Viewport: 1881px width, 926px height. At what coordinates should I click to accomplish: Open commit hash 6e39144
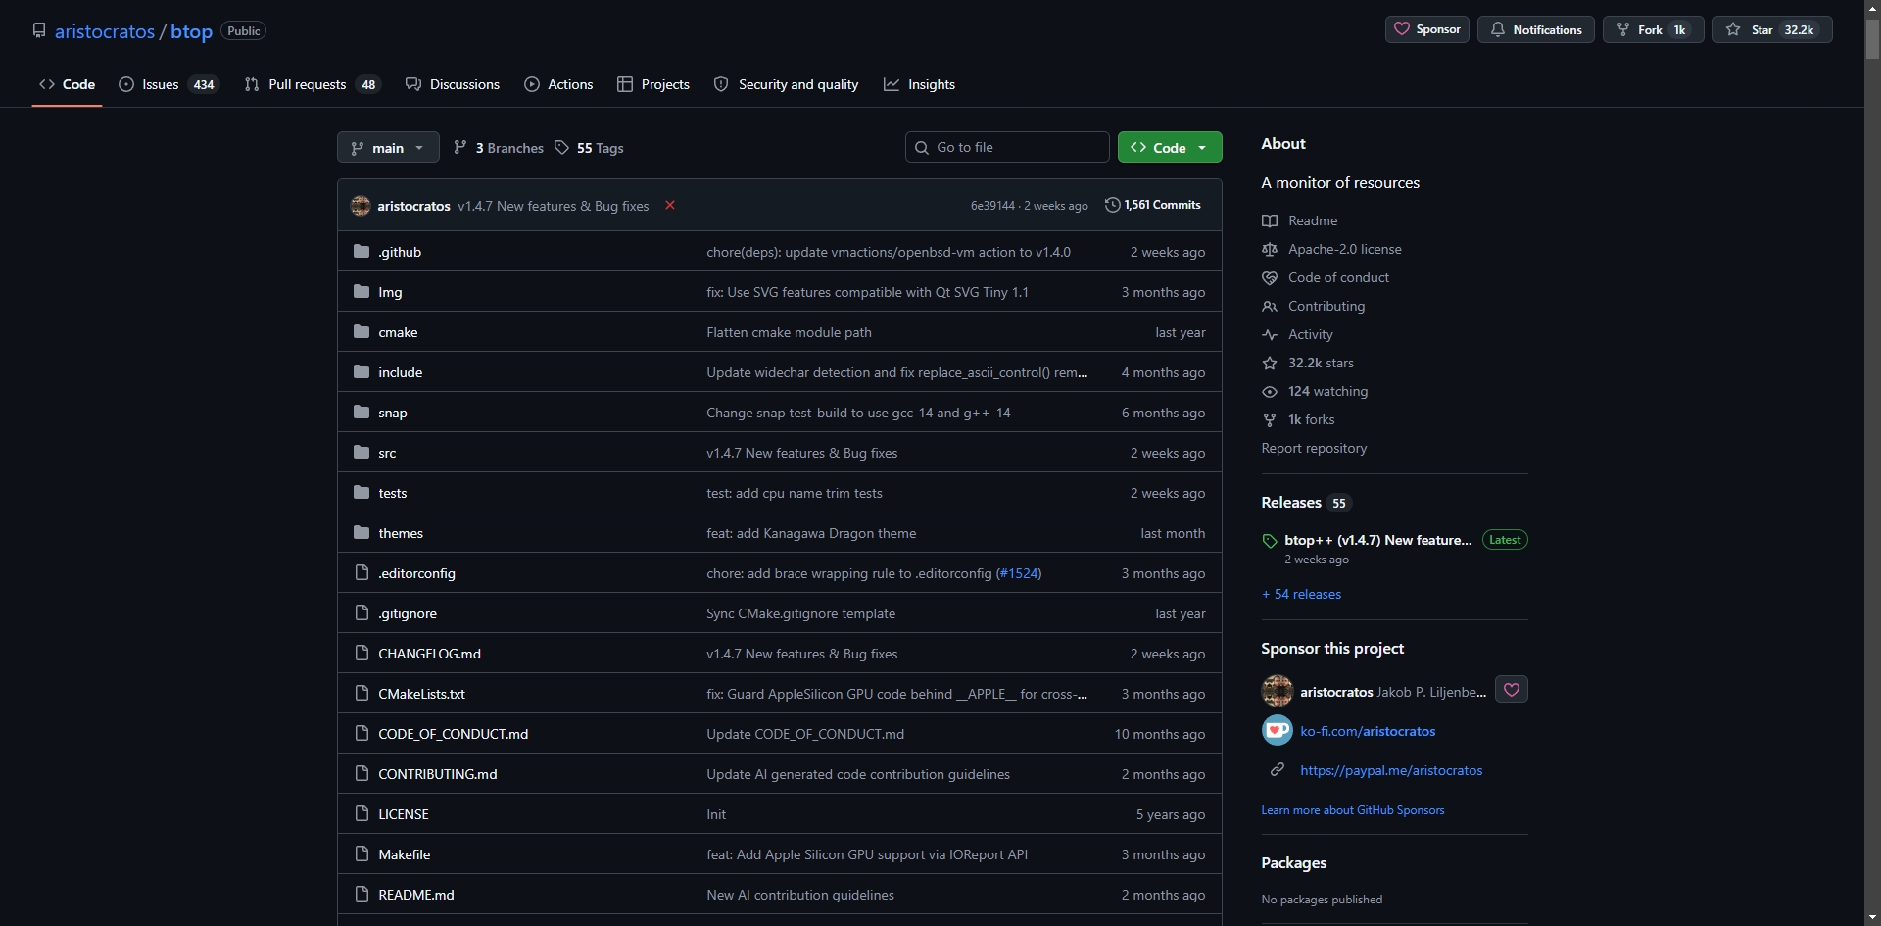(992, 206)
